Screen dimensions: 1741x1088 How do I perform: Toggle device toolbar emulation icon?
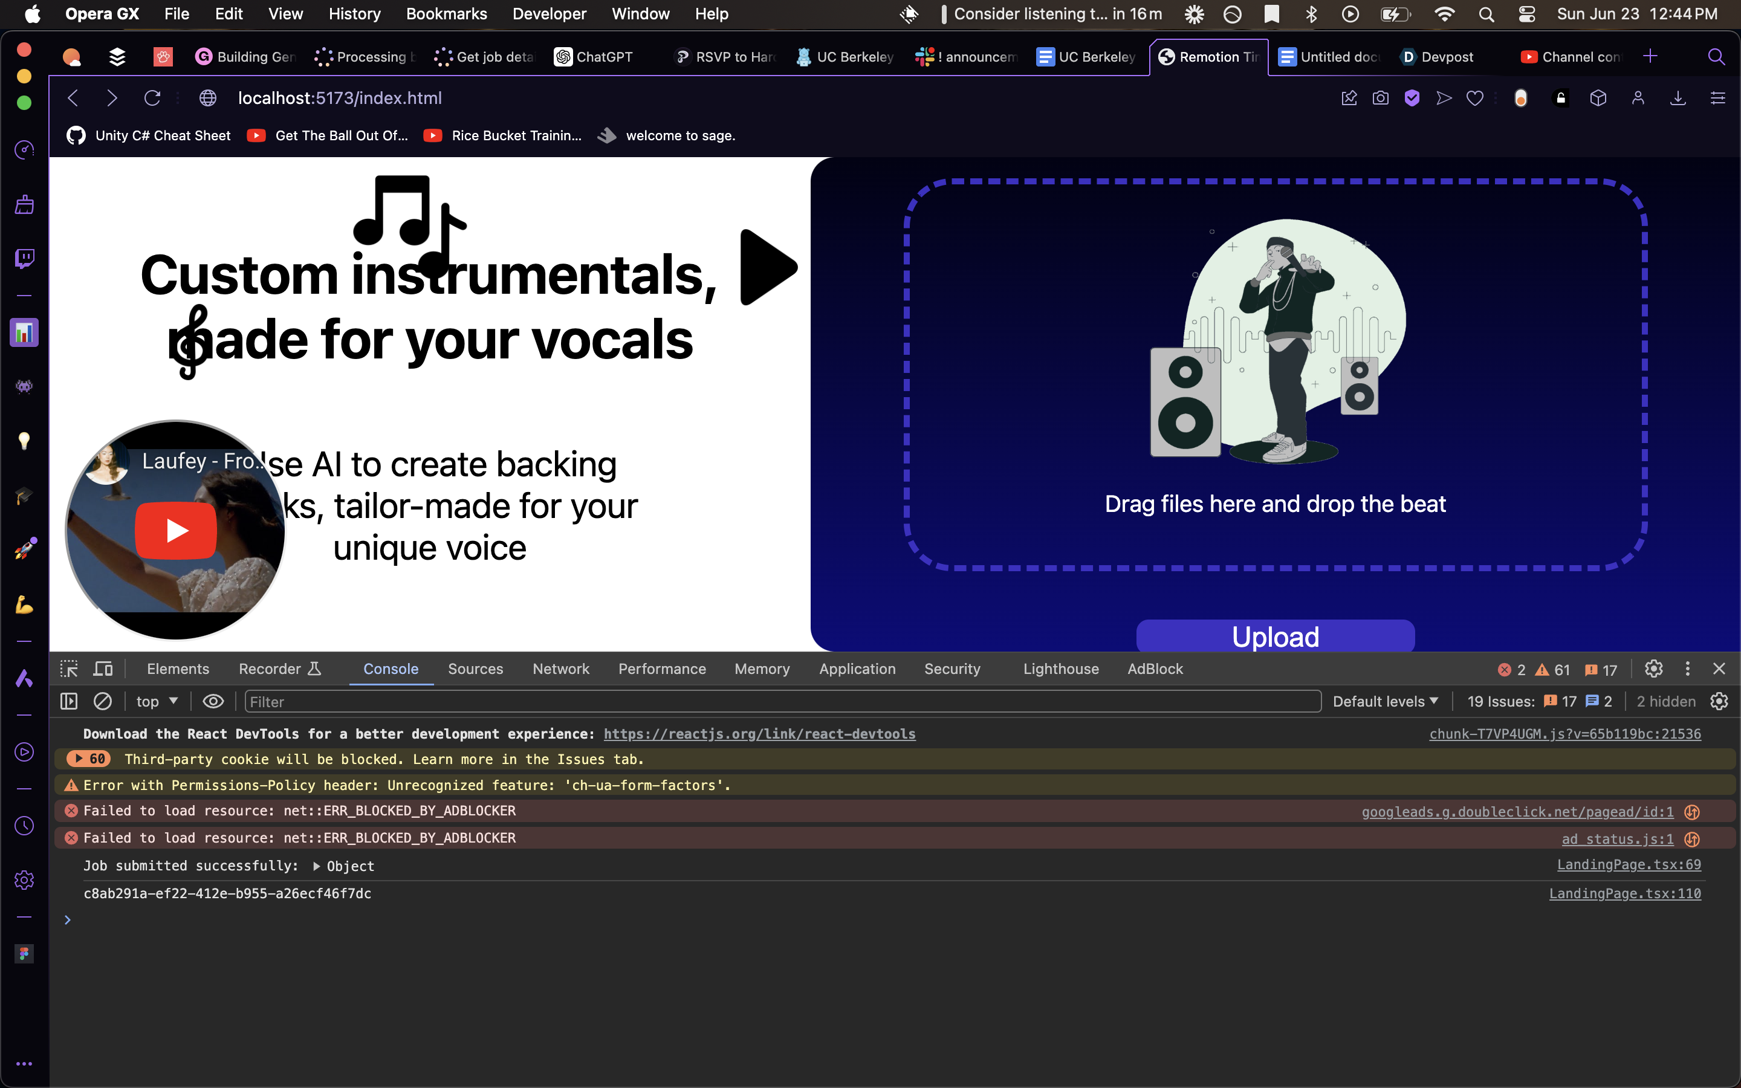[x=103, y=669]
